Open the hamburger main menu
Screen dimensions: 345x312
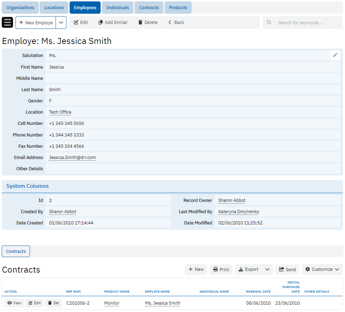[8, 22]
